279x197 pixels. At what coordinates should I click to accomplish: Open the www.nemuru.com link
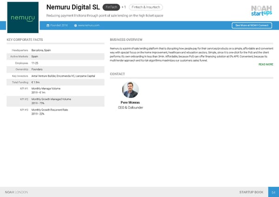point(89,25)
